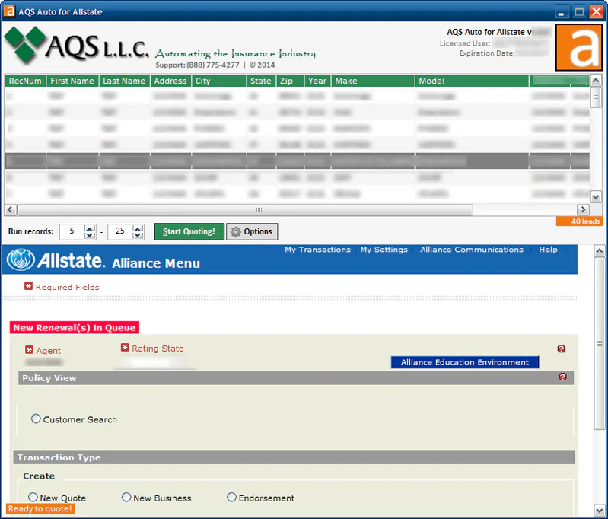Click the support phone number text
The width and height of the screenshot is (608, 519).
pyautogui.click(x=213, y=65)
